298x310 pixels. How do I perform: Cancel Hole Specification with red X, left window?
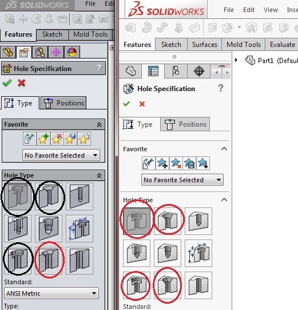[x=21, y=83]
